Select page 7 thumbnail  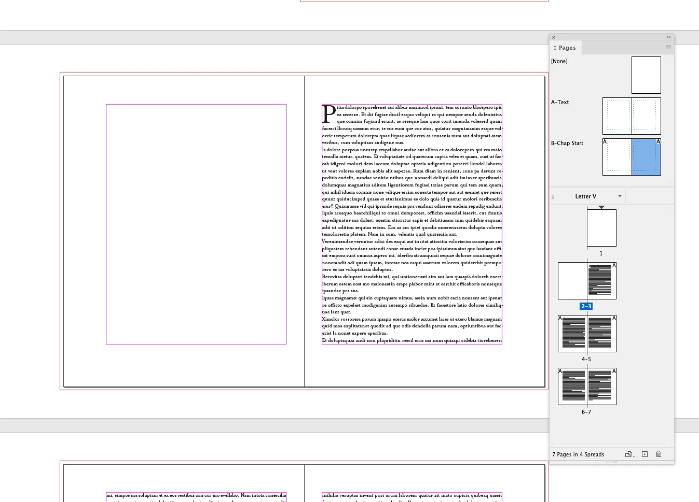pos(601,386)
